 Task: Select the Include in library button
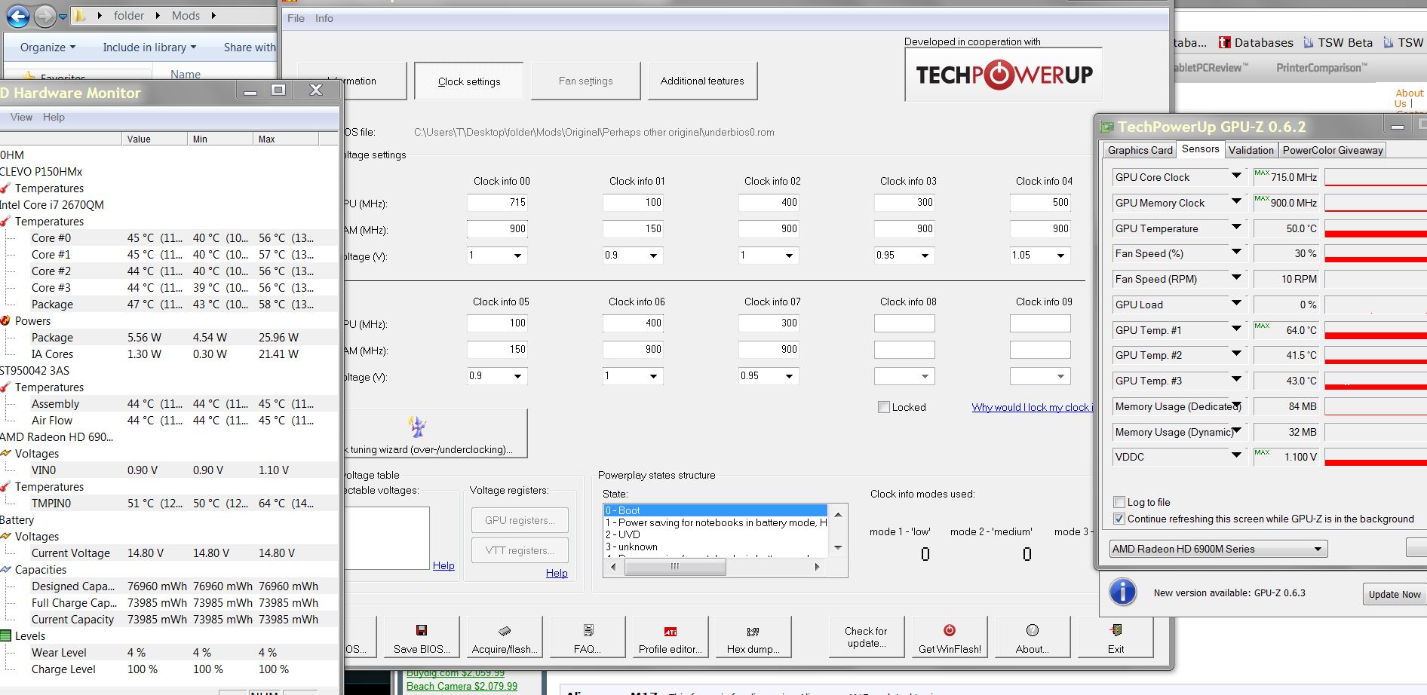[x=149, y=47]
